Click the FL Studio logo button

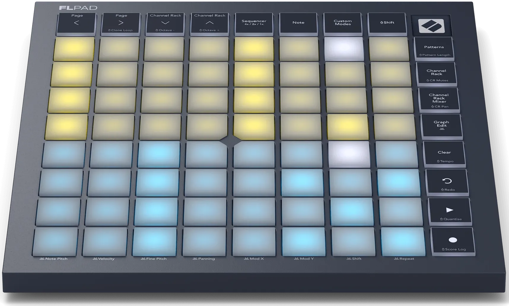[432, 26]
